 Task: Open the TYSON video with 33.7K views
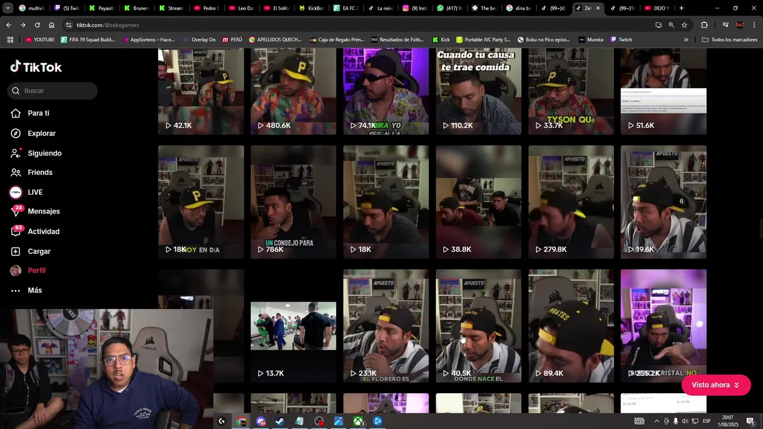571,91
